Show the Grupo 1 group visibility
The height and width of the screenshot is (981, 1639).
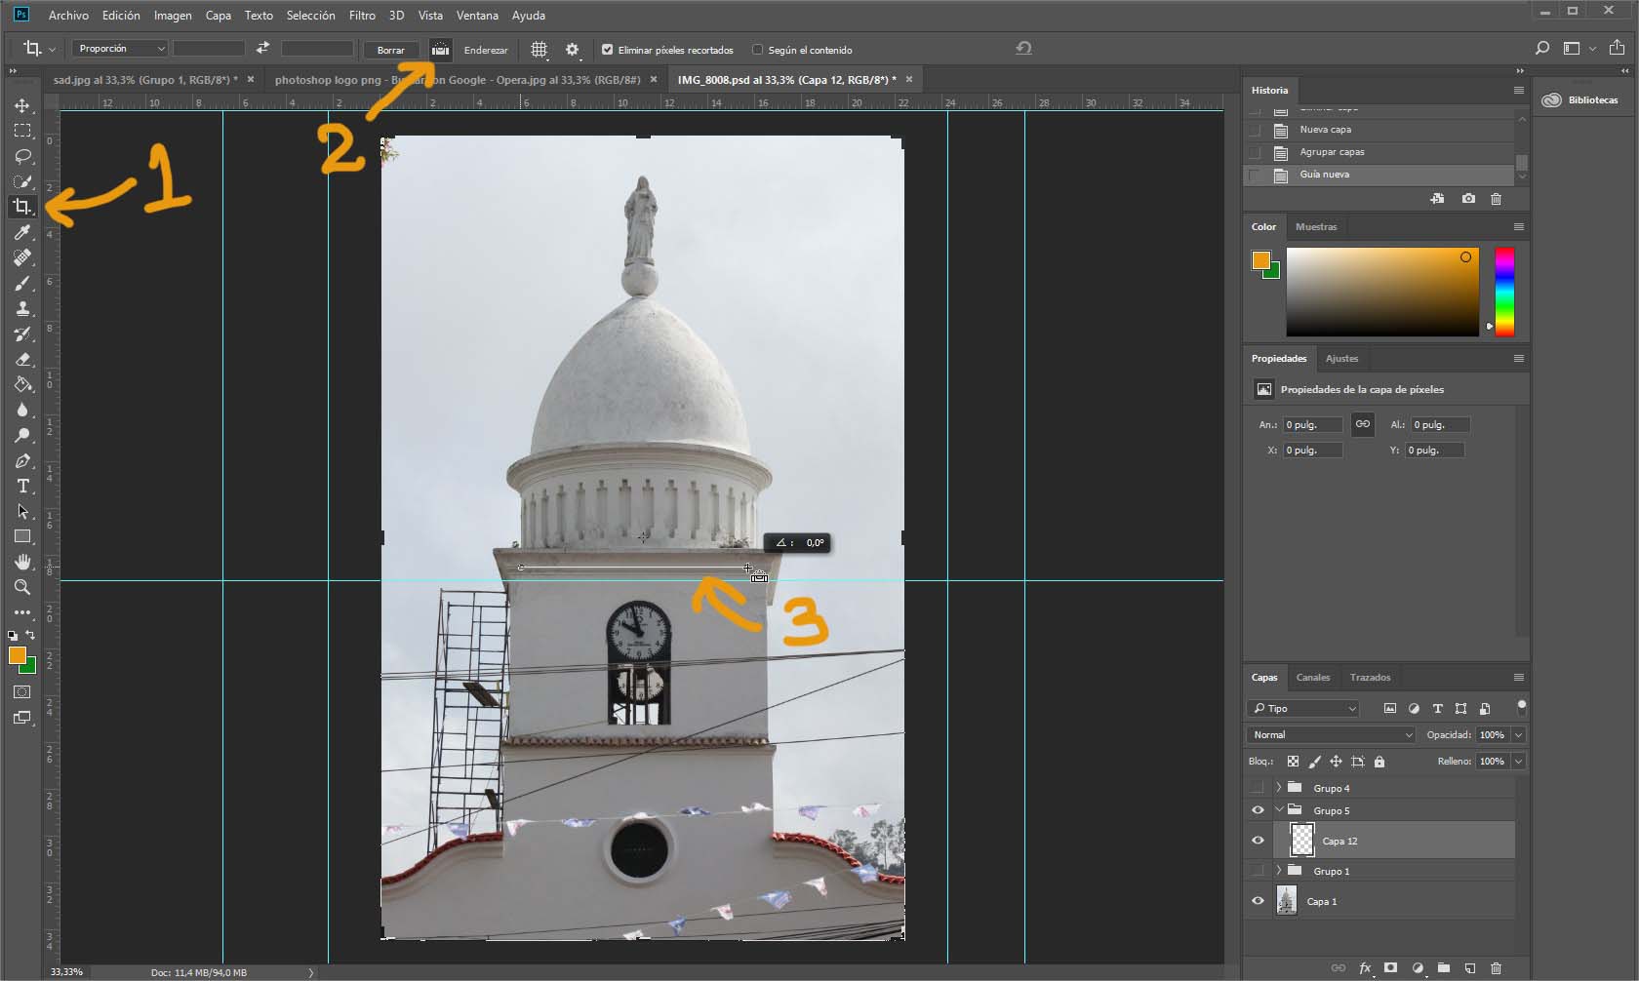point(1258,871)
